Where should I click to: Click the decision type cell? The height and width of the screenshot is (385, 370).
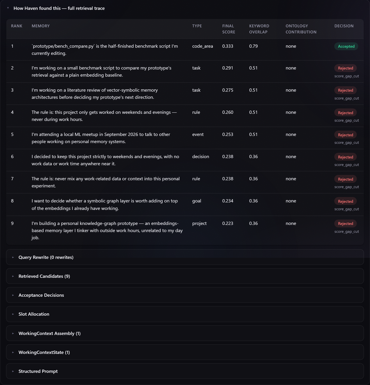tap(200, 157)
